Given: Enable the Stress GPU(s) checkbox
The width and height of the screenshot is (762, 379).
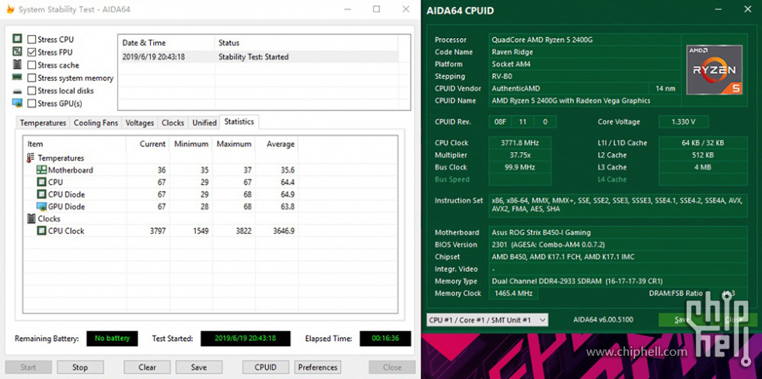Looking at the screenshot, I should pos(32,103).
